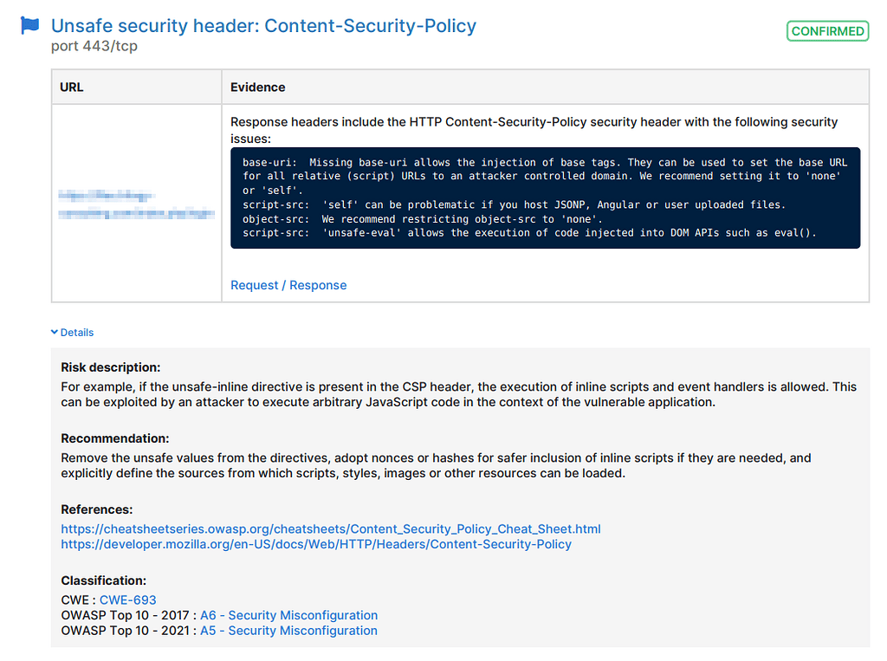Click the References heading
The height and width of the screenshot is (661, 887).
pos(97,509)
